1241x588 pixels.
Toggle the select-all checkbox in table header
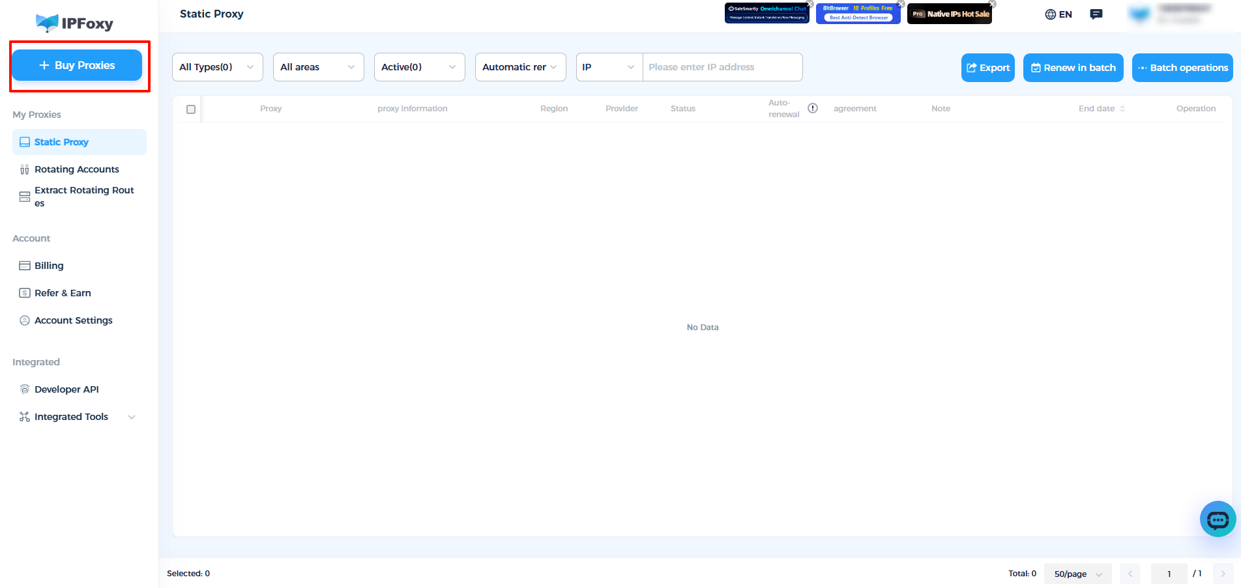pos(191,109)
